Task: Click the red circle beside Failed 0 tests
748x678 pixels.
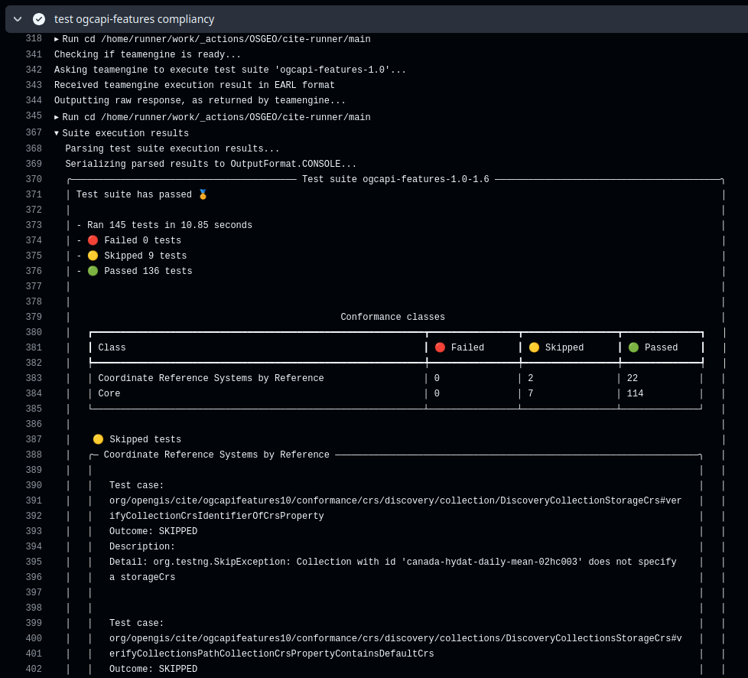Action: point(93,240)
